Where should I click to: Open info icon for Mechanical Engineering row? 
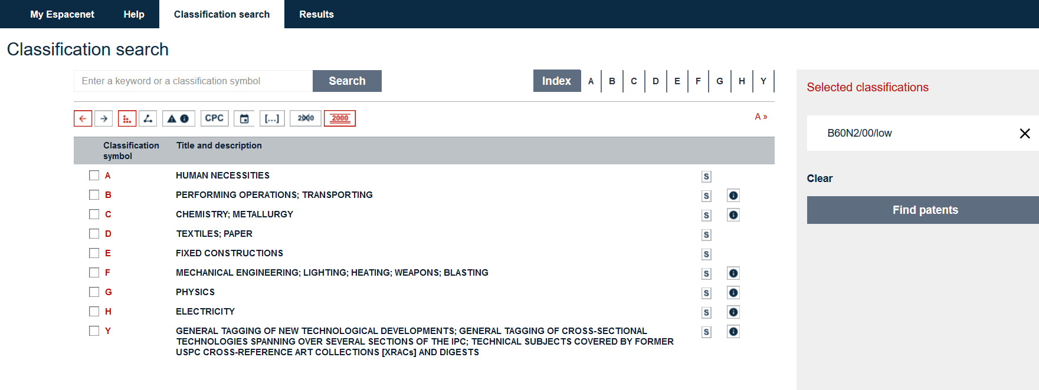(733, 273)
